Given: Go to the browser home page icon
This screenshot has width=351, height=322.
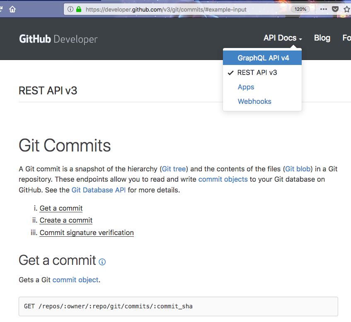Looking at the screenshot, I should (x=12, y=9).
